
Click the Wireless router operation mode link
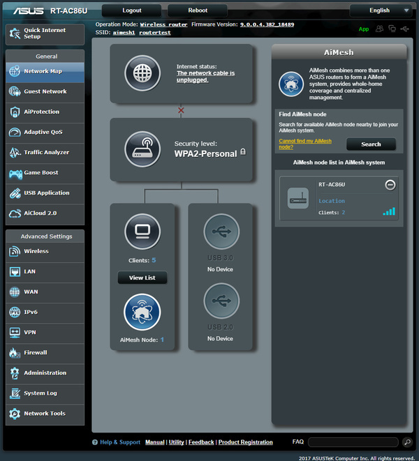pos(163,24)
